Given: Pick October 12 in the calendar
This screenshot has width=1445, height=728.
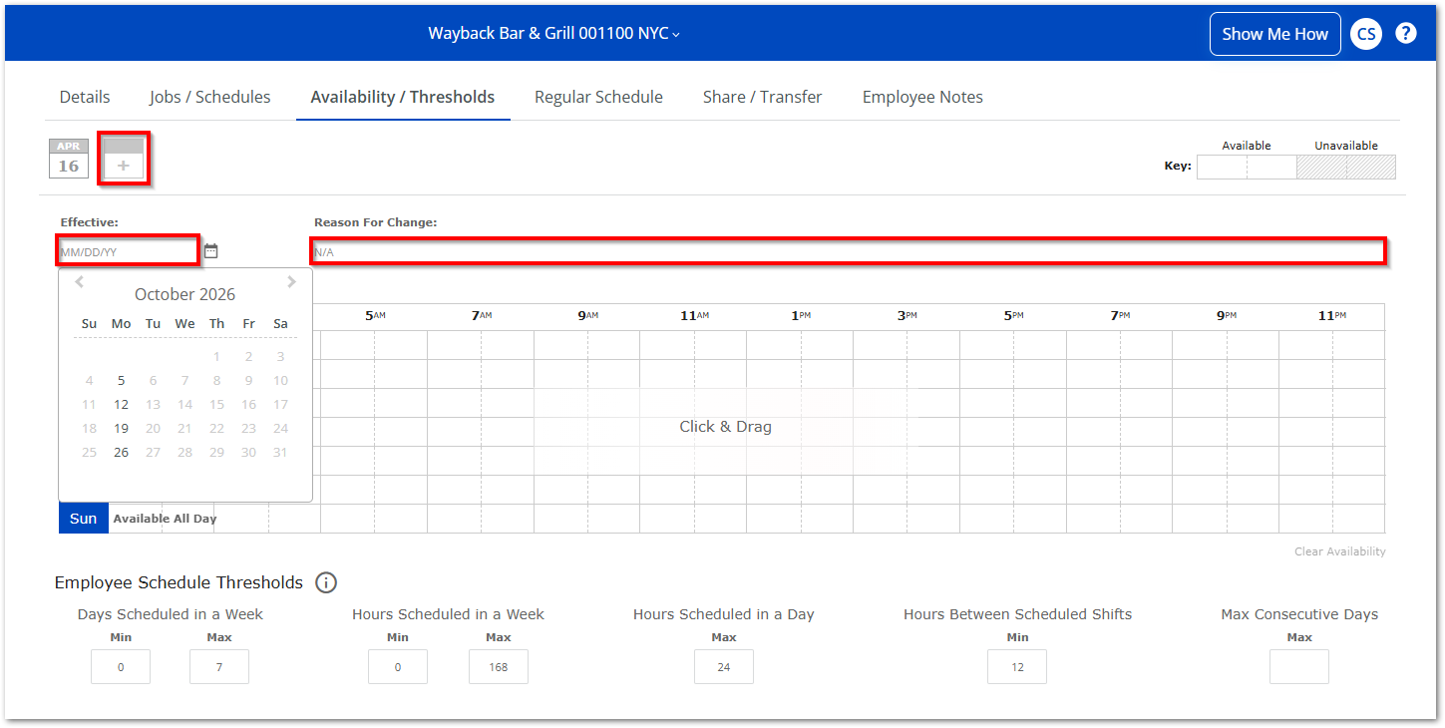Looking at the screenshot, I should click(x=121, y=404).
